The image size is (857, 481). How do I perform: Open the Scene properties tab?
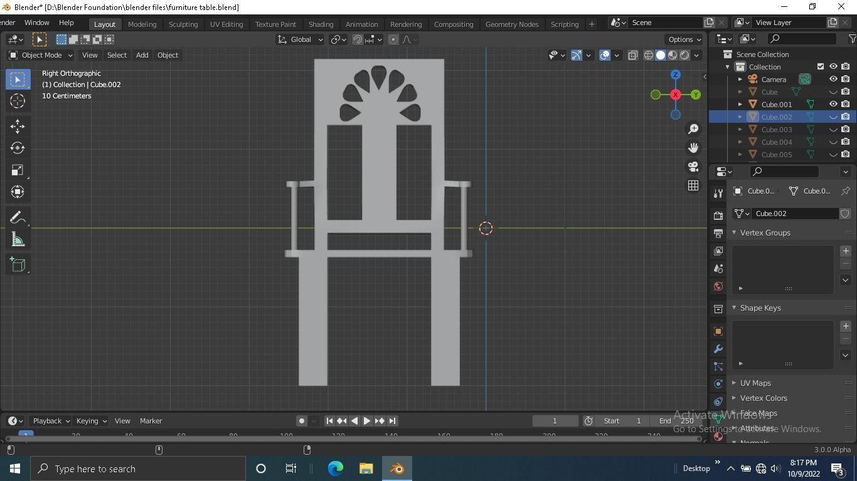tap(718, 269)
